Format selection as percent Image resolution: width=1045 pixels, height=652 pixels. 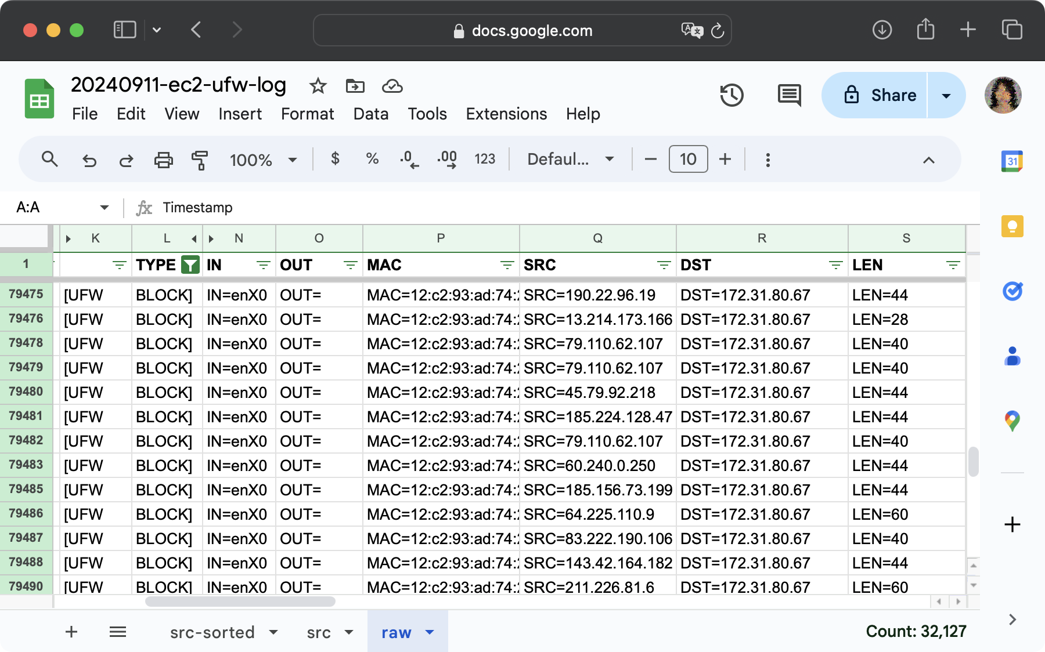(372, 160)
